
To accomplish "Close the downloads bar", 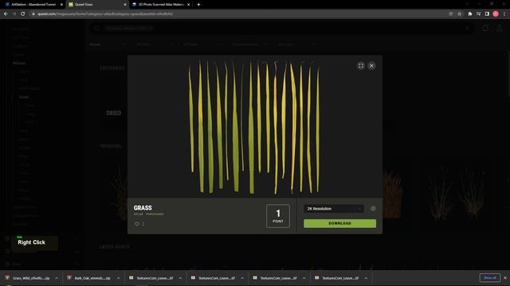I will [505, 278].
